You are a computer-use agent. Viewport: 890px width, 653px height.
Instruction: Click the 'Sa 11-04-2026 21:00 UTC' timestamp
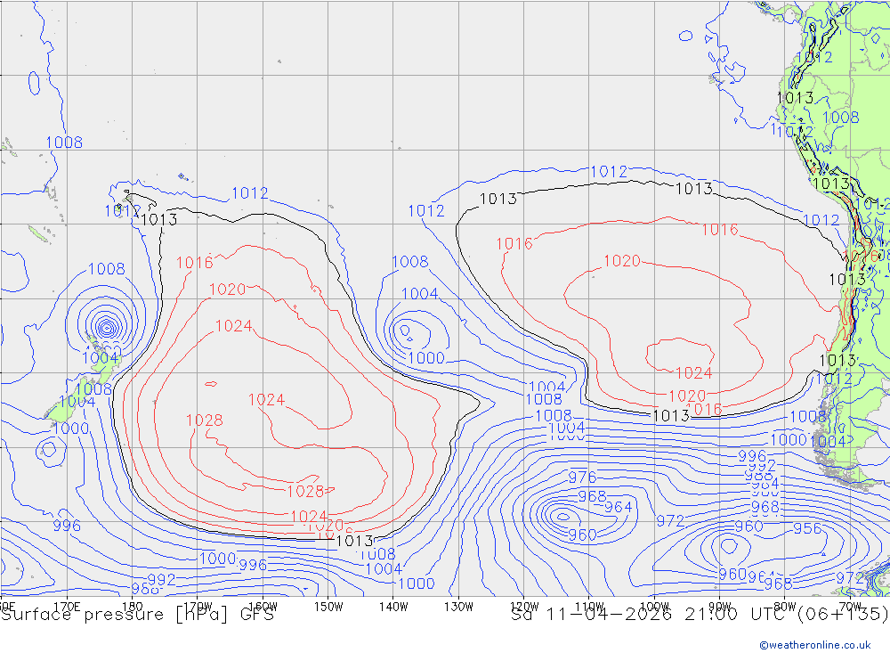(x=651, y=615)
